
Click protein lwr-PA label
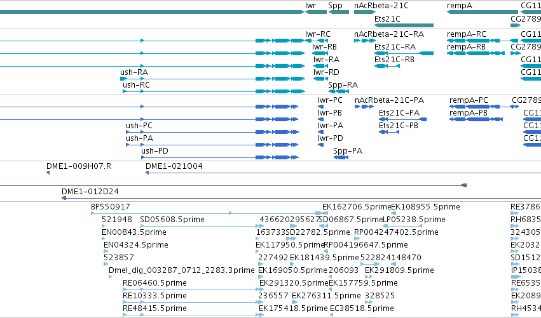click(331, 126)
